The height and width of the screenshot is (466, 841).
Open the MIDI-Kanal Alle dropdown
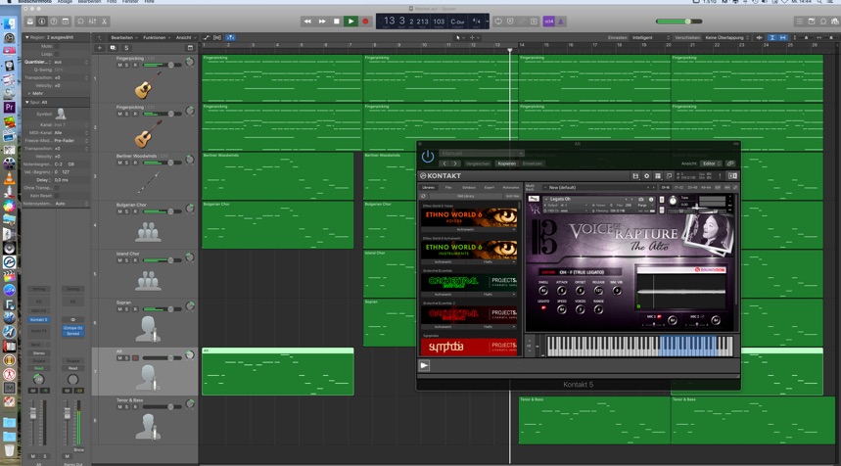[x=70, y=132]
